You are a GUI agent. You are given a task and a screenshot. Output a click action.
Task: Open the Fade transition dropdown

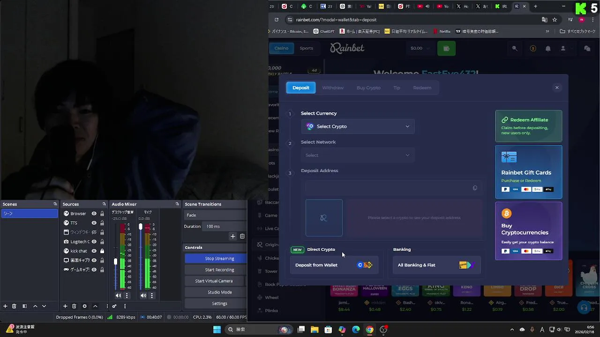(216, 215)
